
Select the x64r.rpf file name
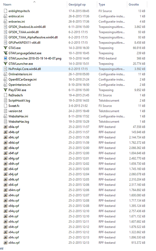(x=13, y=216)
